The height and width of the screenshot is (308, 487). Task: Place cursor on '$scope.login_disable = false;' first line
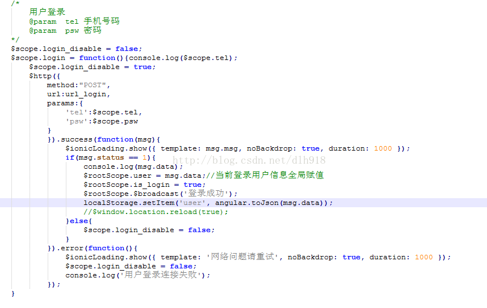coord(77,49)
